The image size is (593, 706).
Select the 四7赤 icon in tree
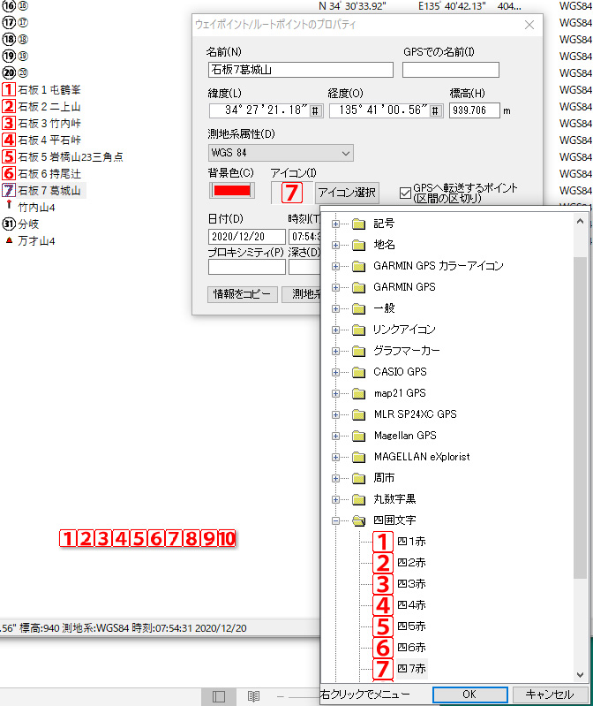pyautogui.click(x=411, y=668)
